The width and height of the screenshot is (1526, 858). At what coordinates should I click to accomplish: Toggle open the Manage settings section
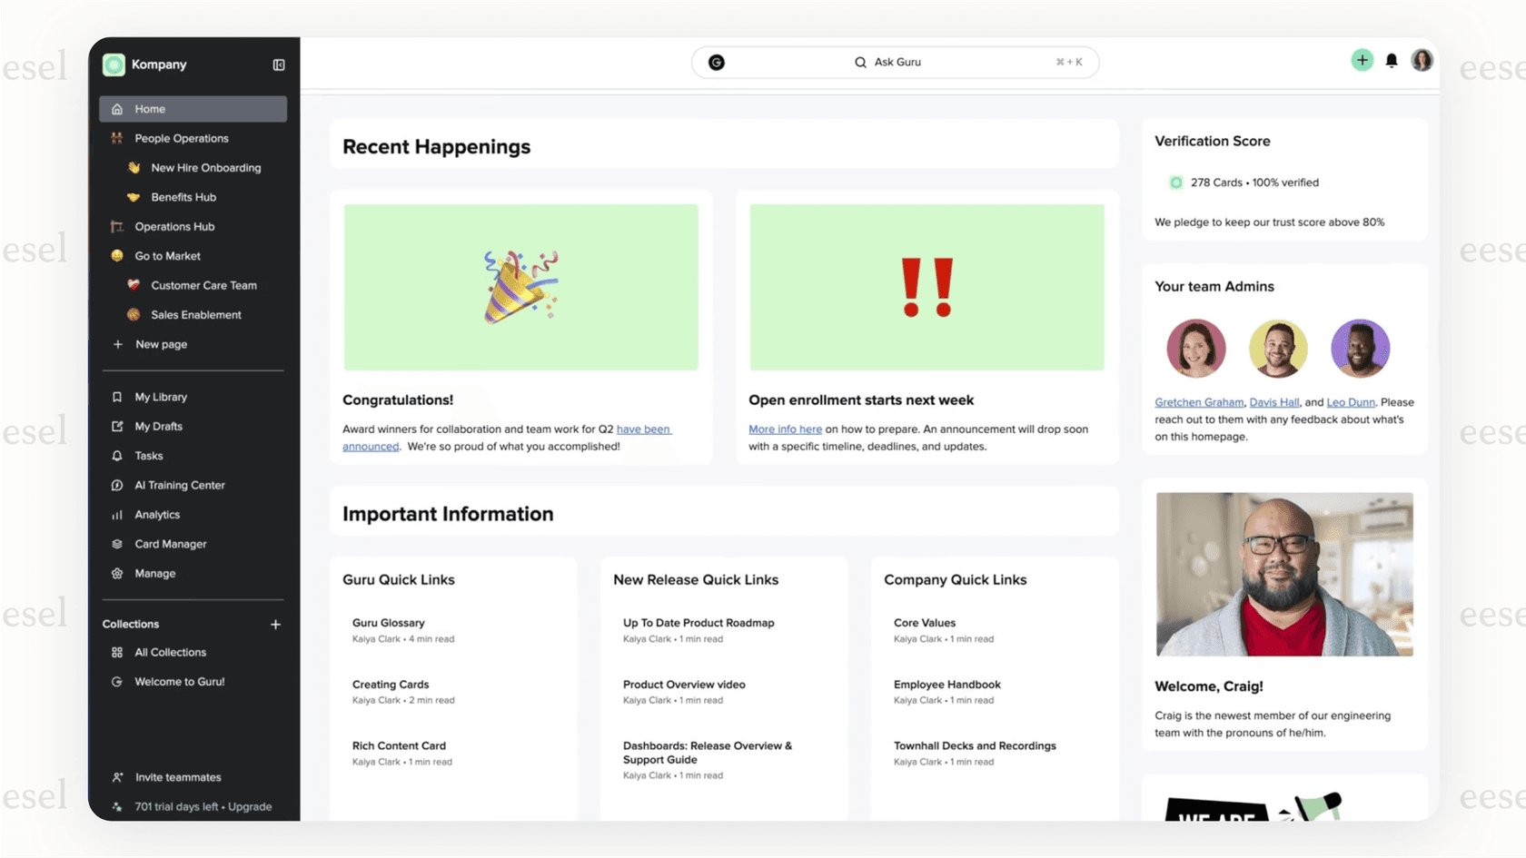(154, 573)
